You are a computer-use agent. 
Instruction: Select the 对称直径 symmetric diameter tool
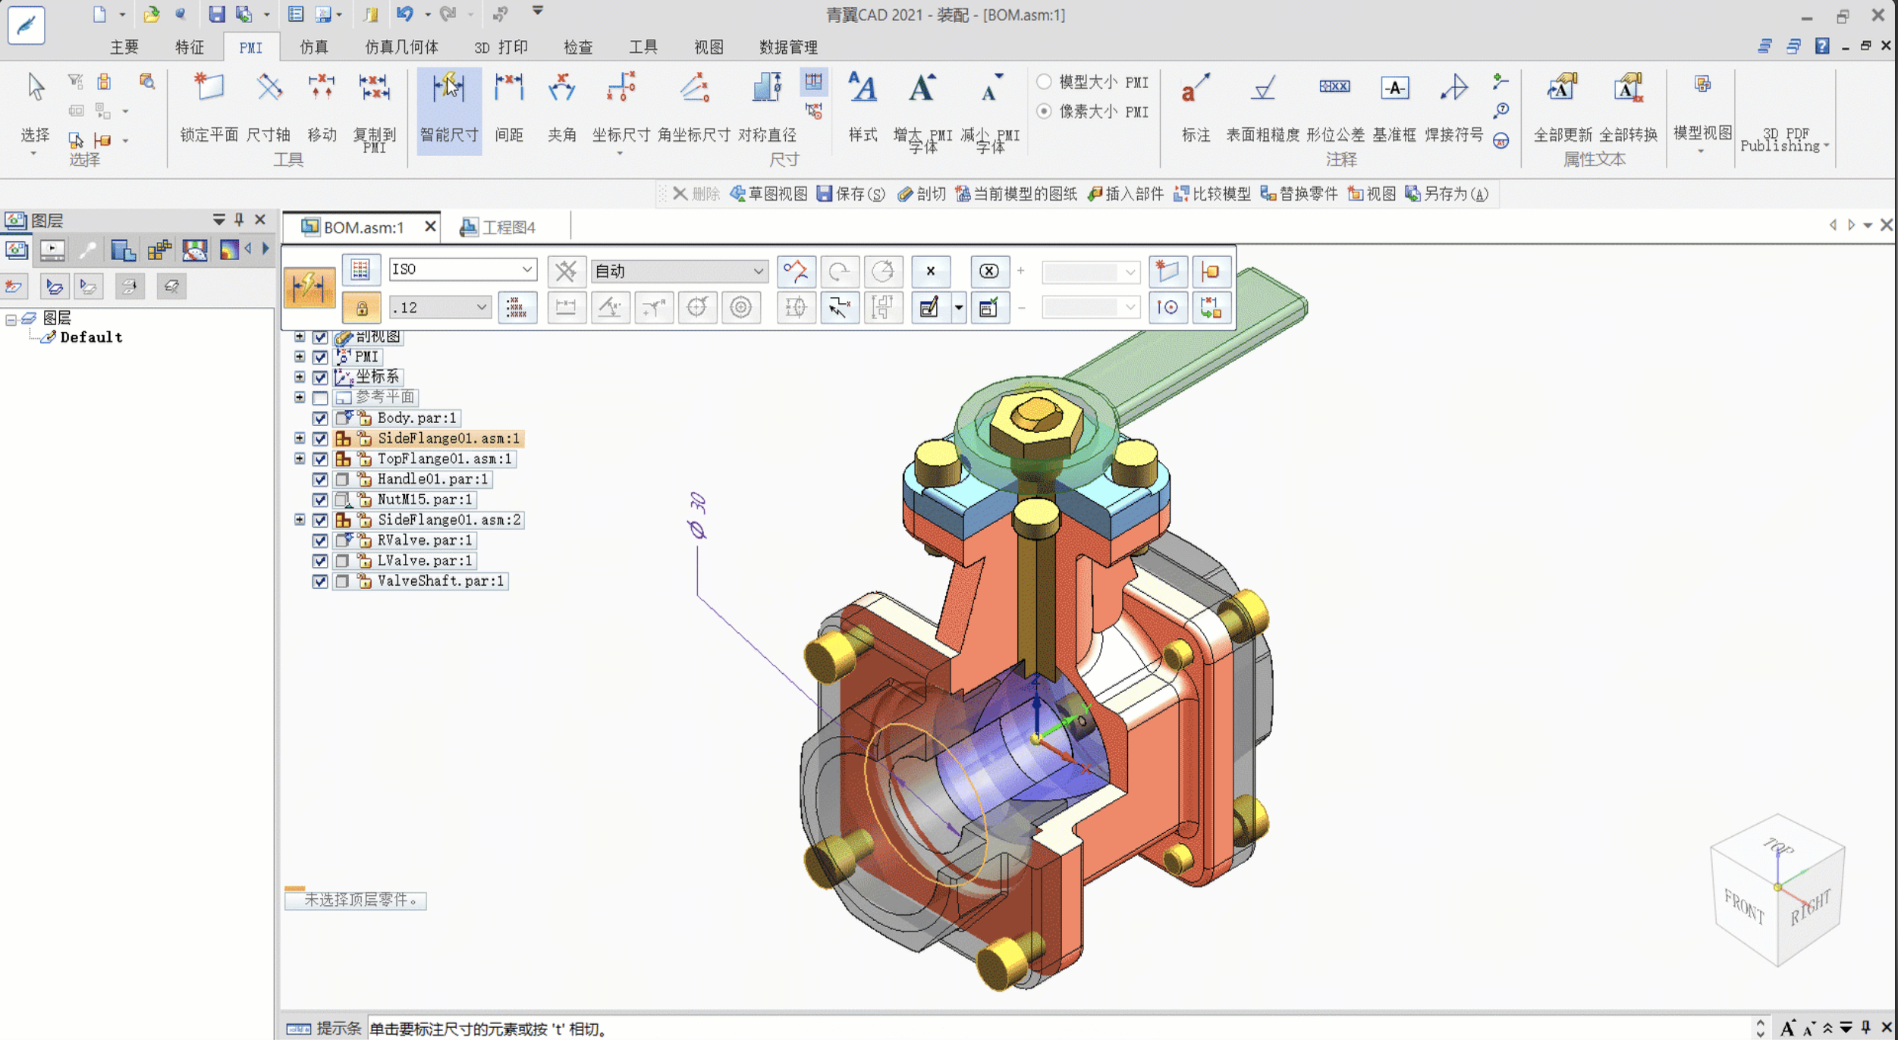coord(767,108)
